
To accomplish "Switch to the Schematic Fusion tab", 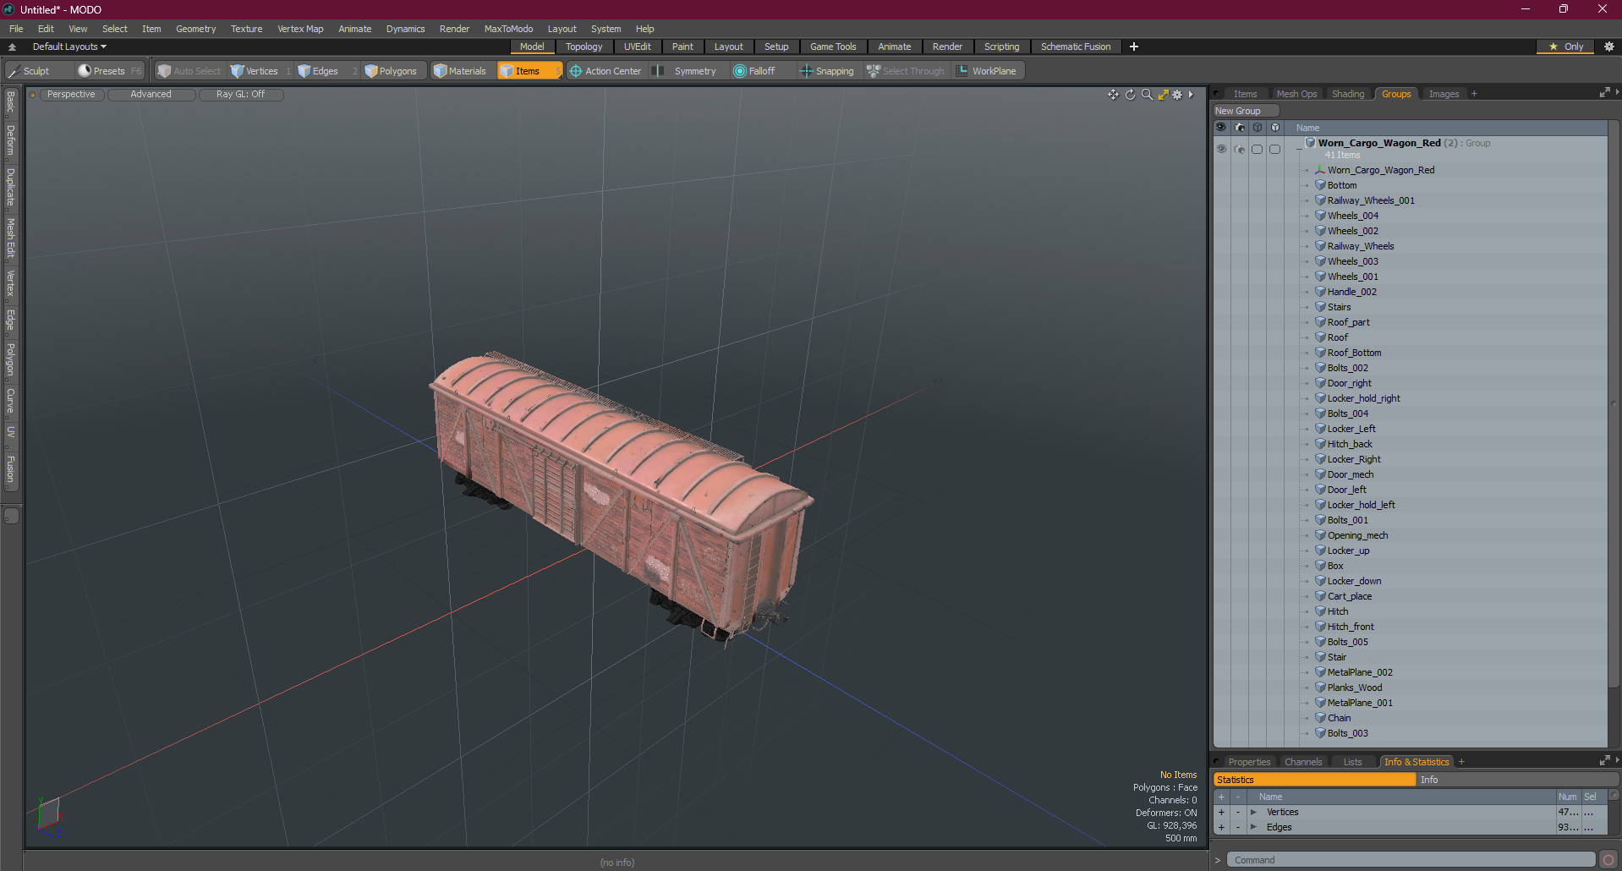I will tap(1076, 47).
